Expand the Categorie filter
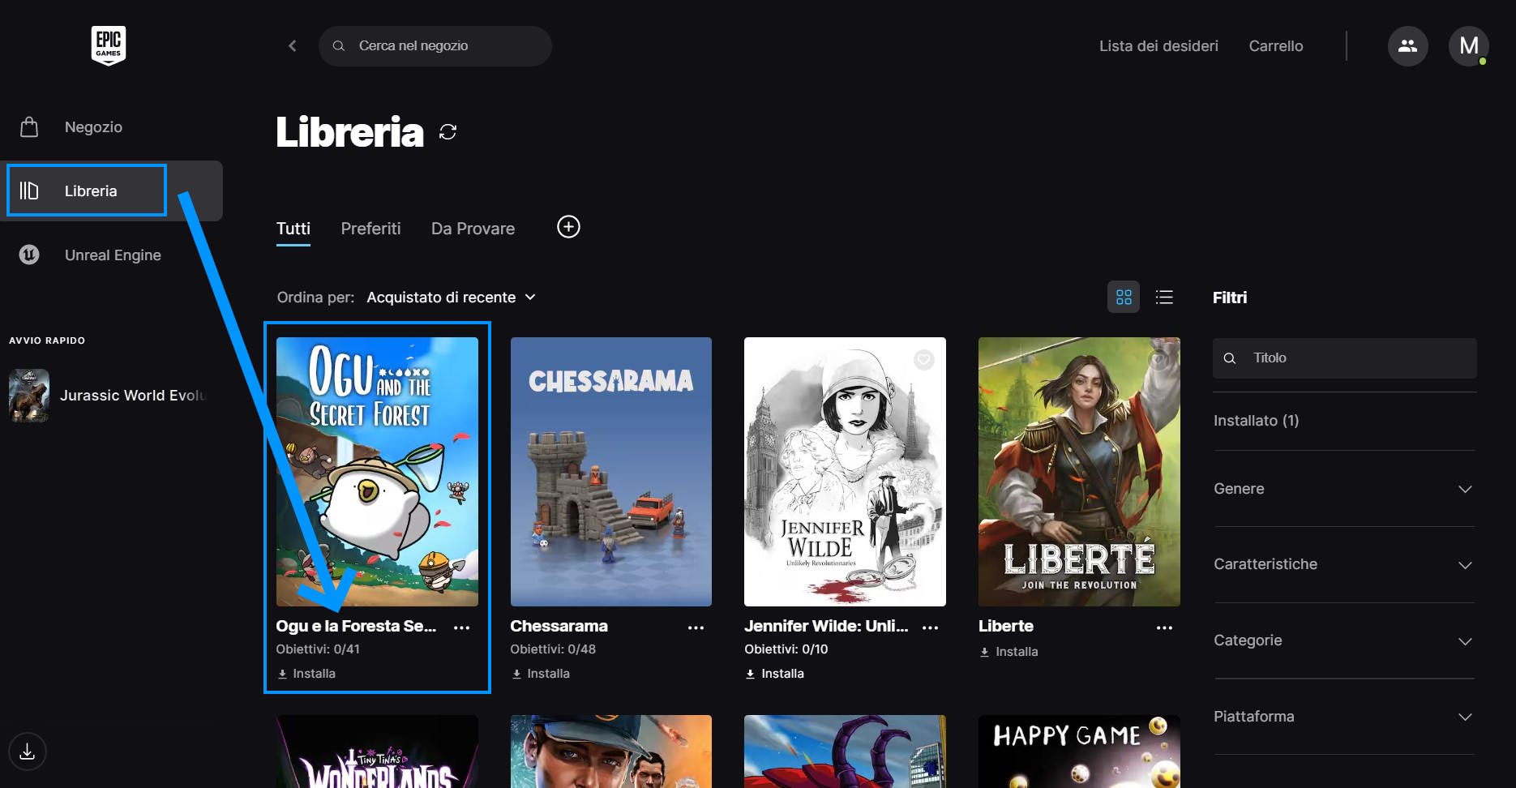Screen dimensions: 1516x788 [x=1343, y=640]
